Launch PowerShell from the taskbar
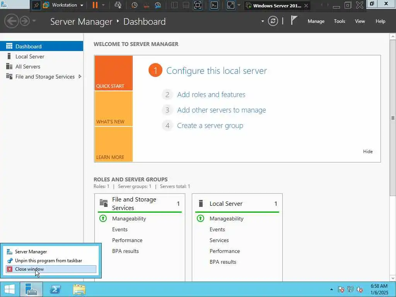Image resolution: width=396 pixels, height=297 pixels. (x=55, y=289)
